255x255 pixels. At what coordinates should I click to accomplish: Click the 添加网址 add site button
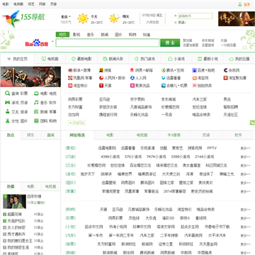[x=76, y=123]
